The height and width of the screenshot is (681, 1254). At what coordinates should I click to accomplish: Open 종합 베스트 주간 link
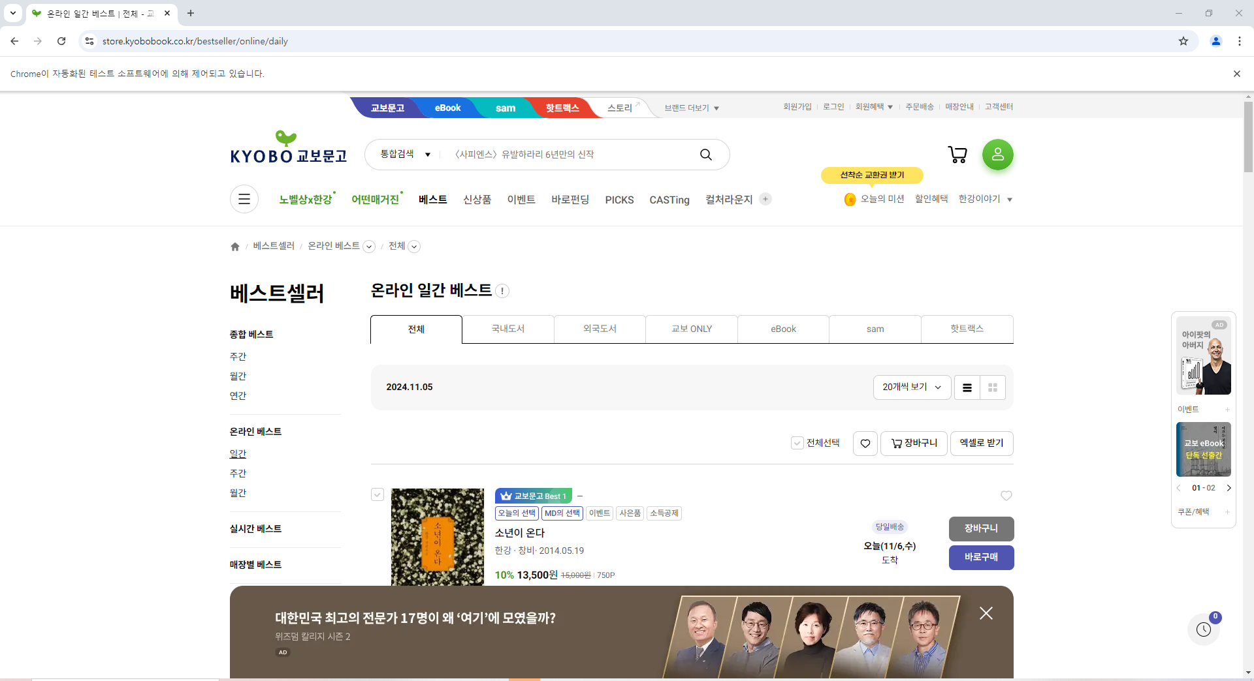(238, 357)
